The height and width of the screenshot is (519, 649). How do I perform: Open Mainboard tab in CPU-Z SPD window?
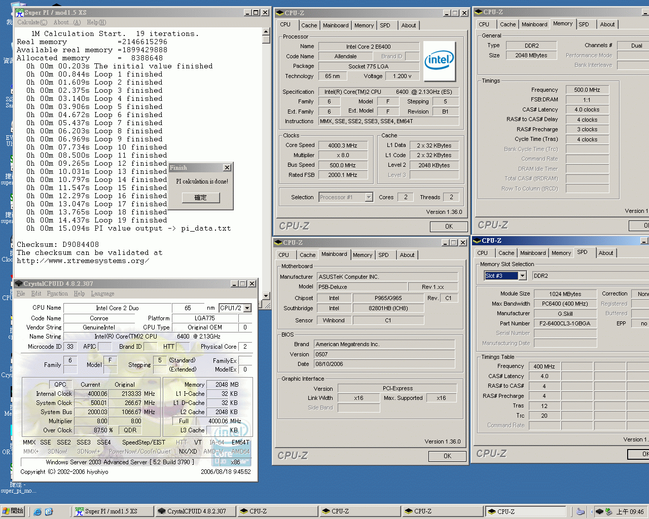pyautogui.click(x=533, y=253)
